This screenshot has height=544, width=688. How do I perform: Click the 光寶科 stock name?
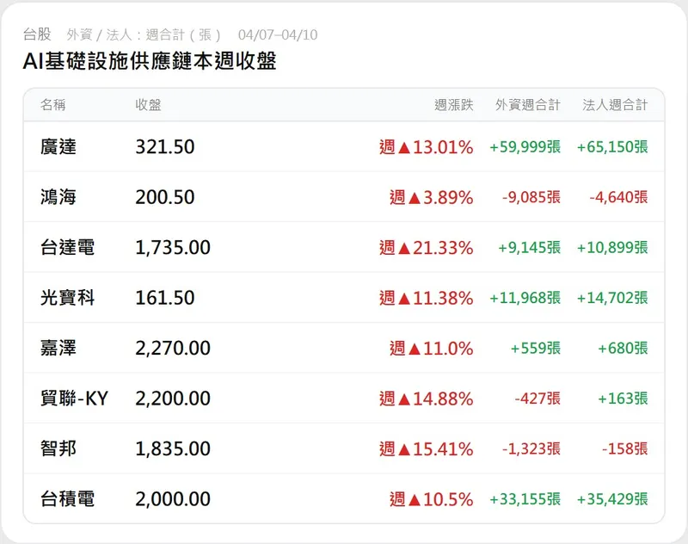point(67,298)
